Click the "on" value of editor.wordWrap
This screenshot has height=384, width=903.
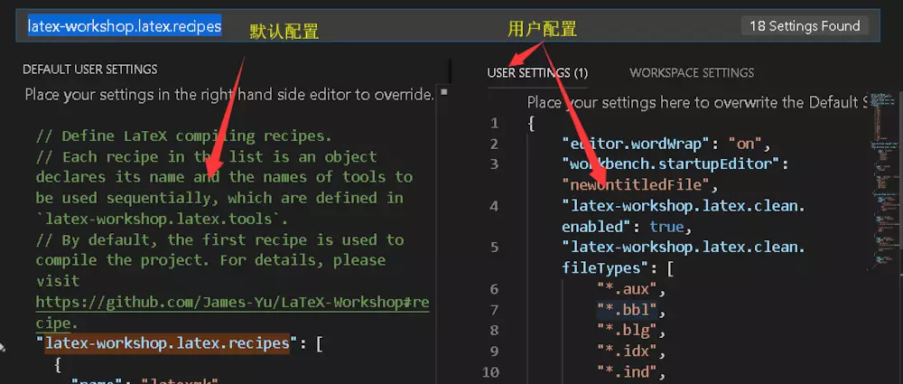coord(745,144)
